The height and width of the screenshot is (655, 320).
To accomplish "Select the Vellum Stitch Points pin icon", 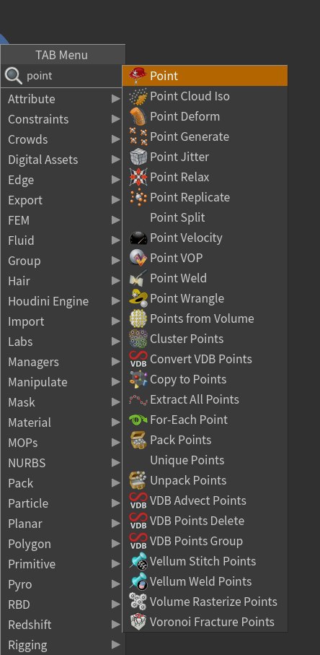I will [x=138, y=561].
